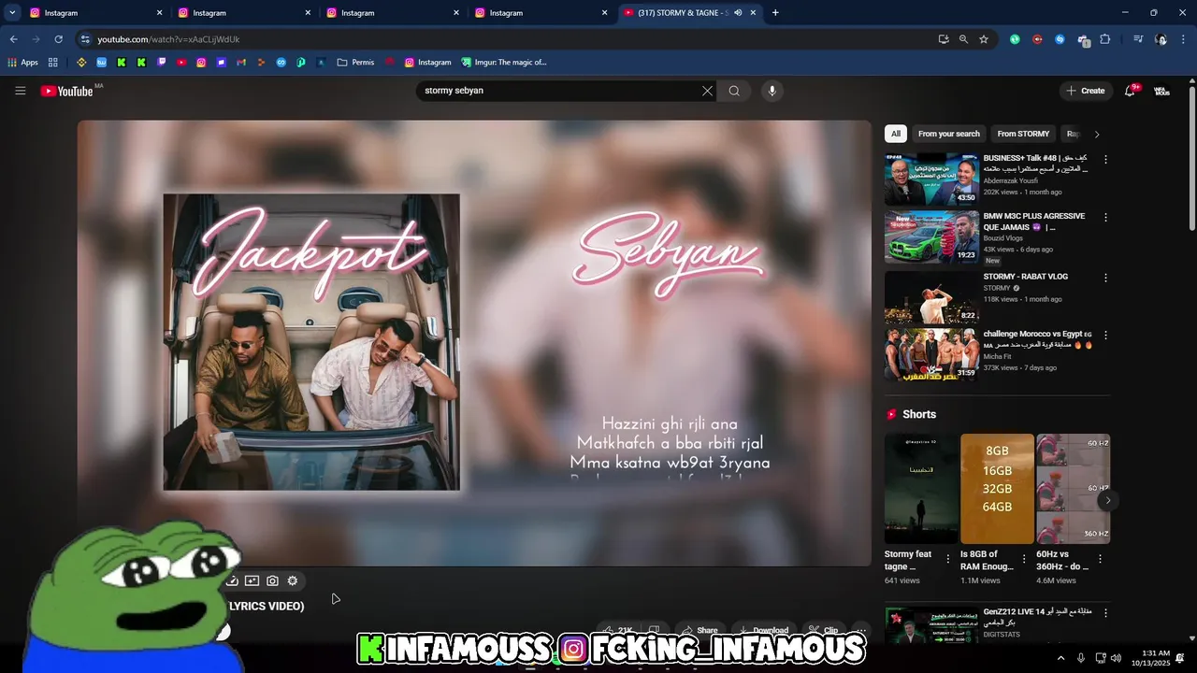Bookmark this page with the star icon
The height and width of the screenshot is (673, 1197).
[984, 39]
